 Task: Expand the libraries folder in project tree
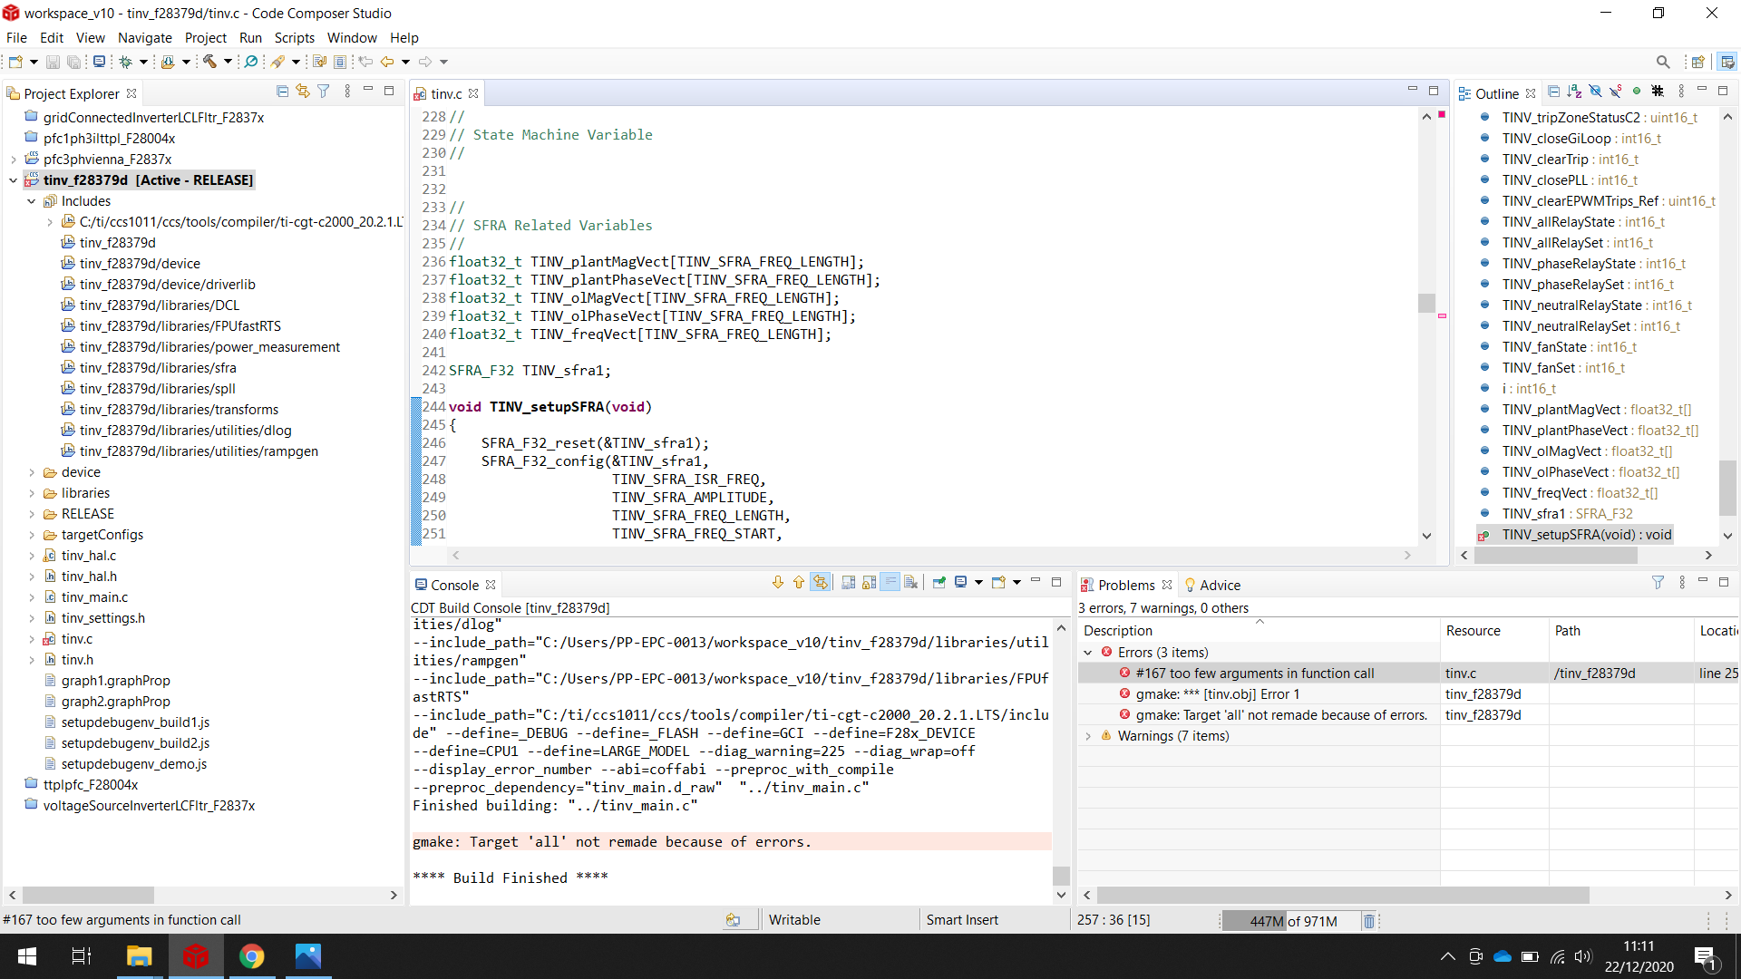[32, 493]
